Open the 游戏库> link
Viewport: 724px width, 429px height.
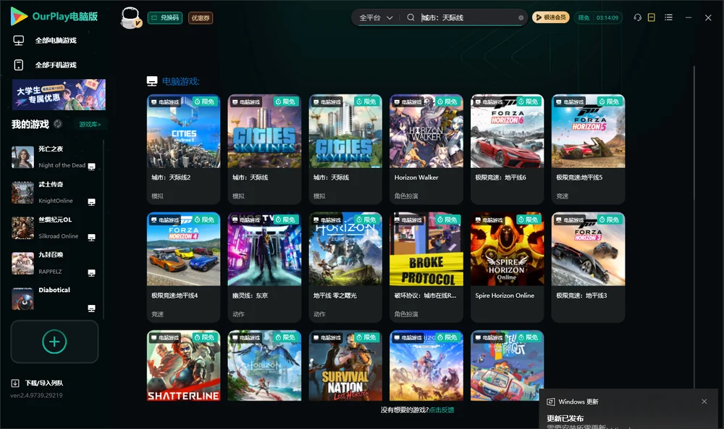tap(90, 125)
